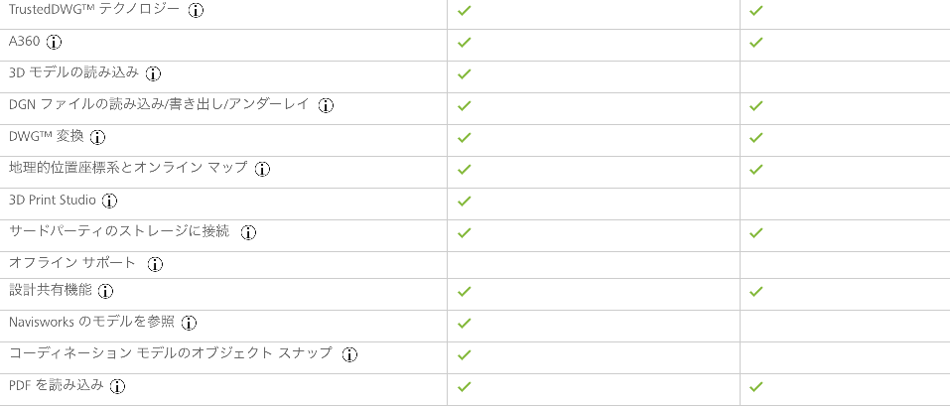Click second-column checkmark in PDF を読み込み row
The width and height of the screenshot is (950, 407).
755,386
